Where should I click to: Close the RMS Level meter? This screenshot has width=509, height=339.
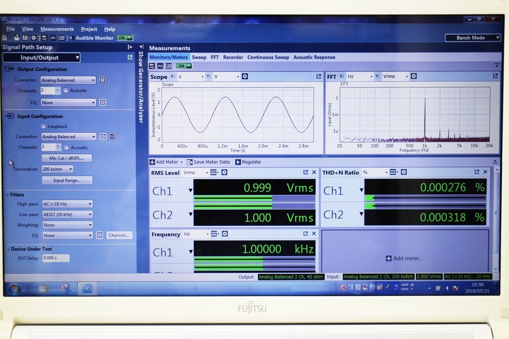[314, 172]
